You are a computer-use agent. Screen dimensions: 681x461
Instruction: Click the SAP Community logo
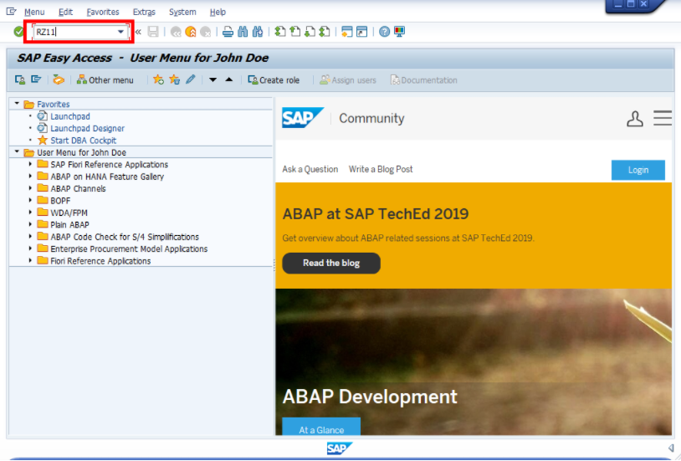(x=303, y=118)
